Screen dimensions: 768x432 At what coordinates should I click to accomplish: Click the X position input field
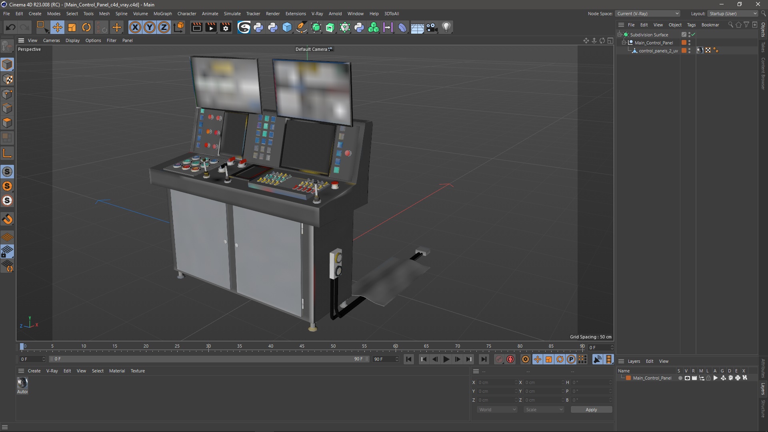[497, 382]
